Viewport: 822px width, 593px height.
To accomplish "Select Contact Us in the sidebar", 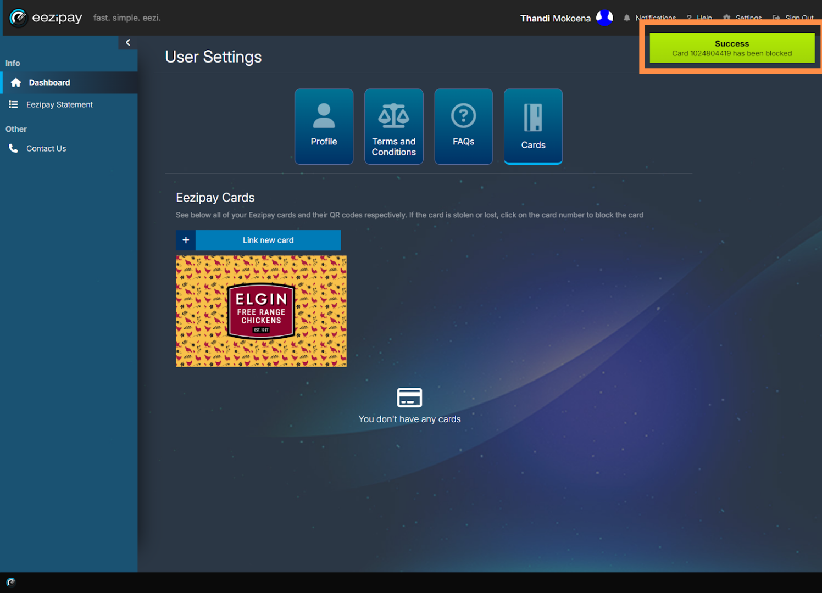I will (69, 148).
